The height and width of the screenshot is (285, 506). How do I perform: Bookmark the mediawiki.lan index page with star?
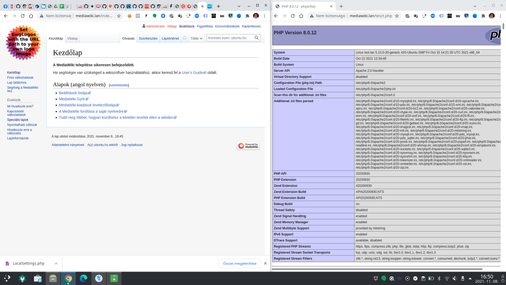tap(119, 16)
